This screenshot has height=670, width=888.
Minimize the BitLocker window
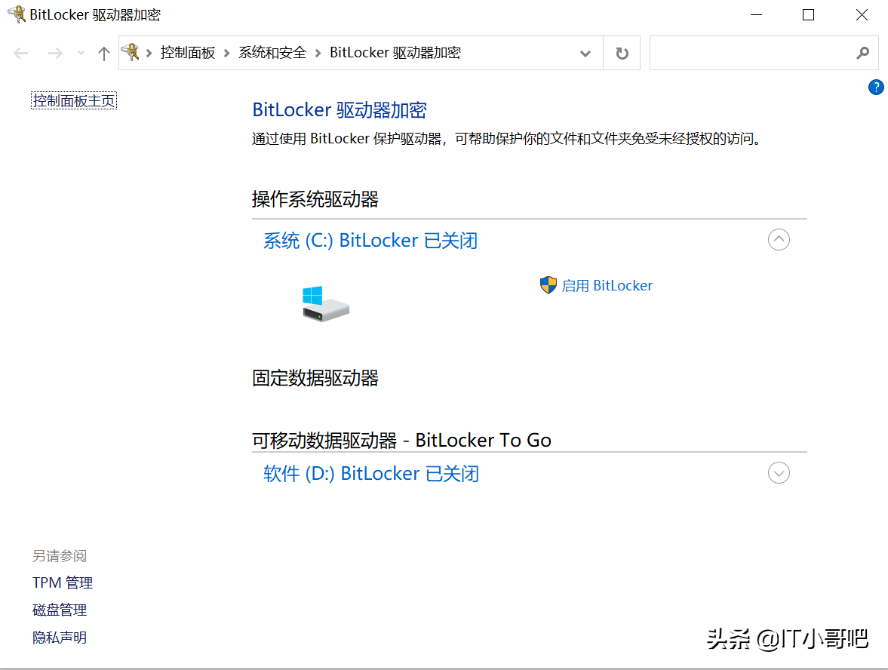click(756, 15)
